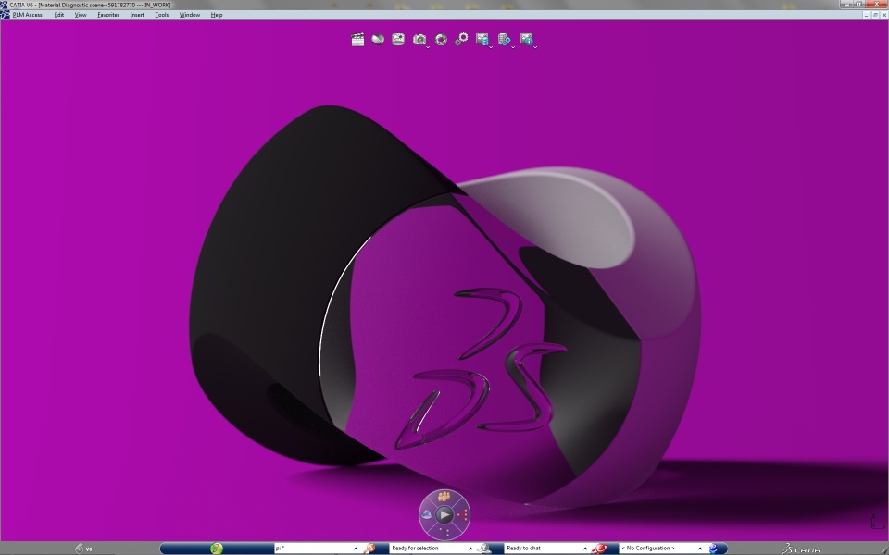
Task: Click the compass blue shape quadrant
Action: (x=427, y=514)
